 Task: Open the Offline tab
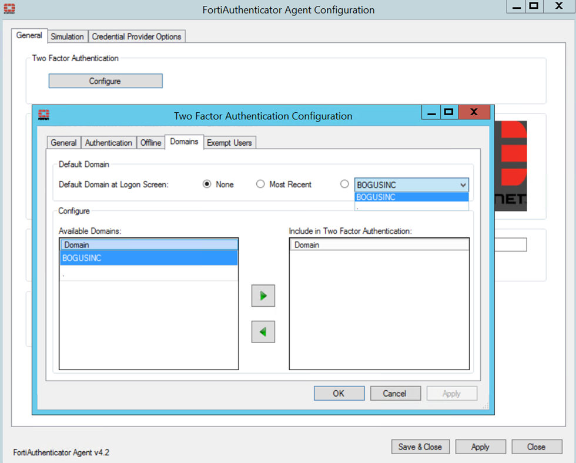150,142
